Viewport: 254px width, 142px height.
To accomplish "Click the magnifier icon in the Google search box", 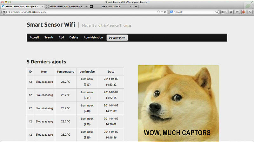I will tap(217, 12).
